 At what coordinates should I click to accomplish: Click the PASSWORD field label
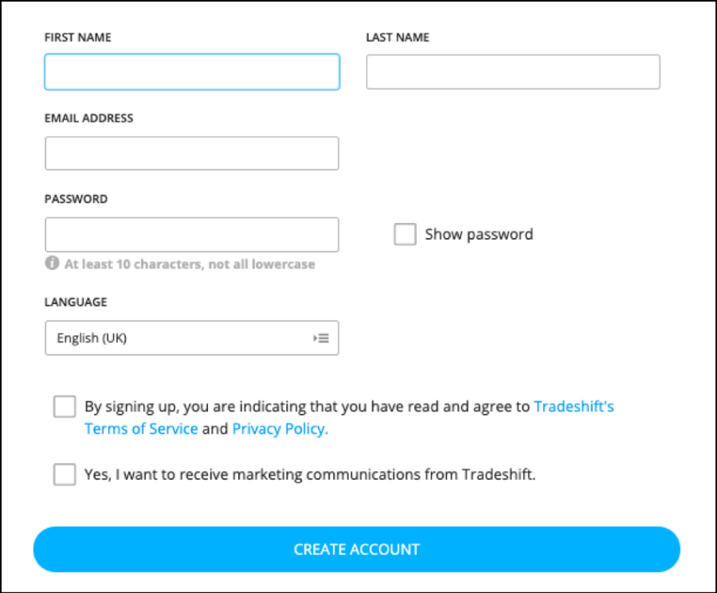76,199
